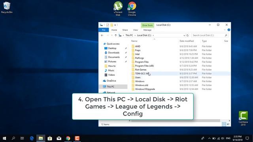Select Pictures in navigation pane
253x142 pixels.
[112, 62]
